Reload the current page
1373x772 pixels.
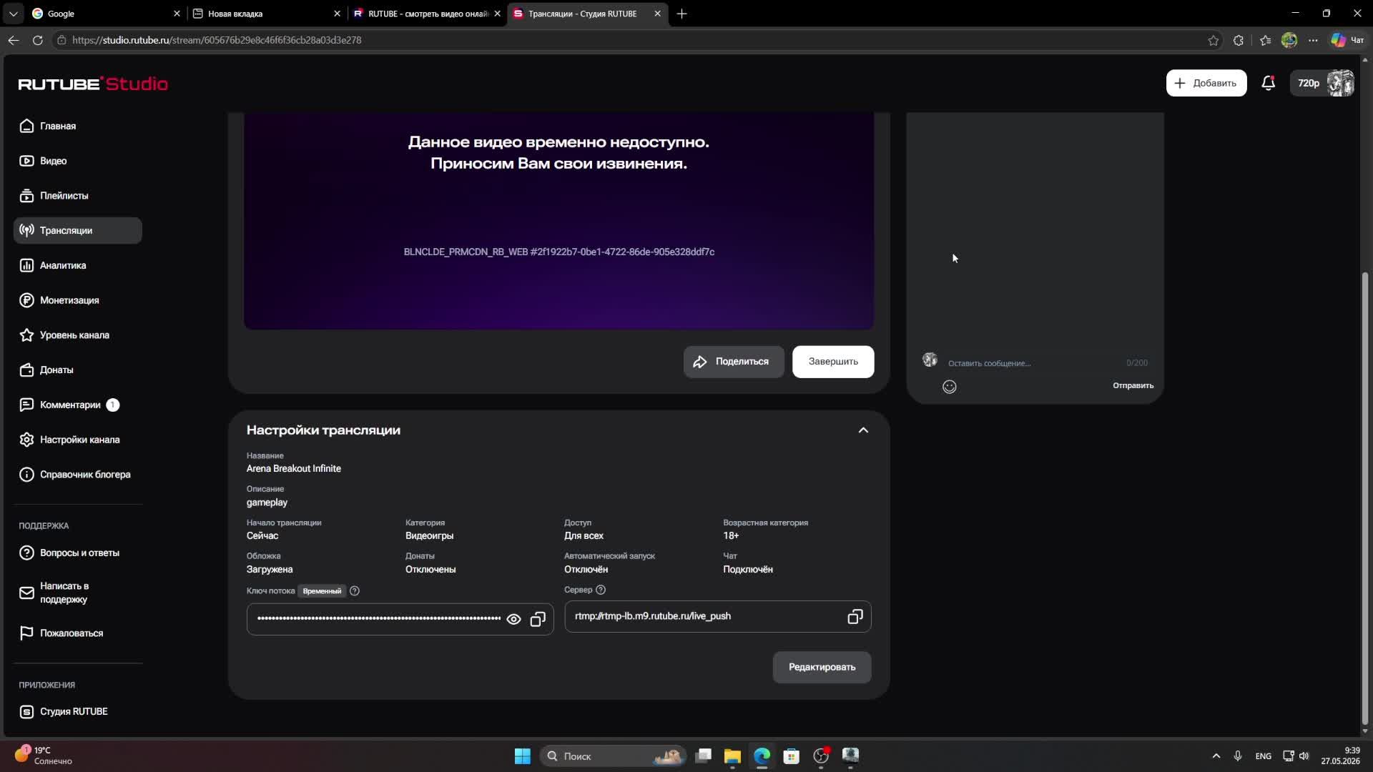coord(37,41)
